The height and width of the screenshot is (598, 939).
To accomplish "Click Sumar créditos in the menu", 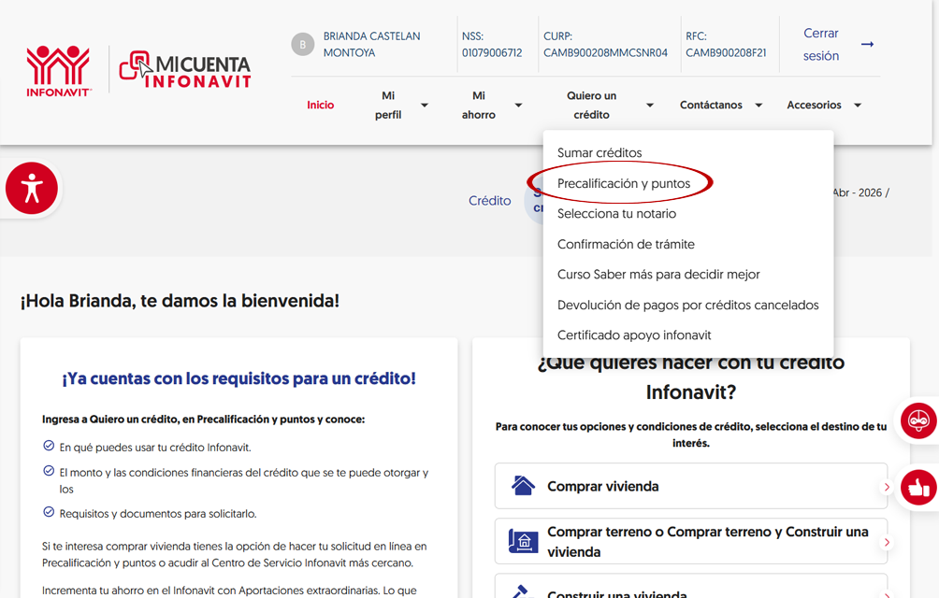I will click(600, 152).
